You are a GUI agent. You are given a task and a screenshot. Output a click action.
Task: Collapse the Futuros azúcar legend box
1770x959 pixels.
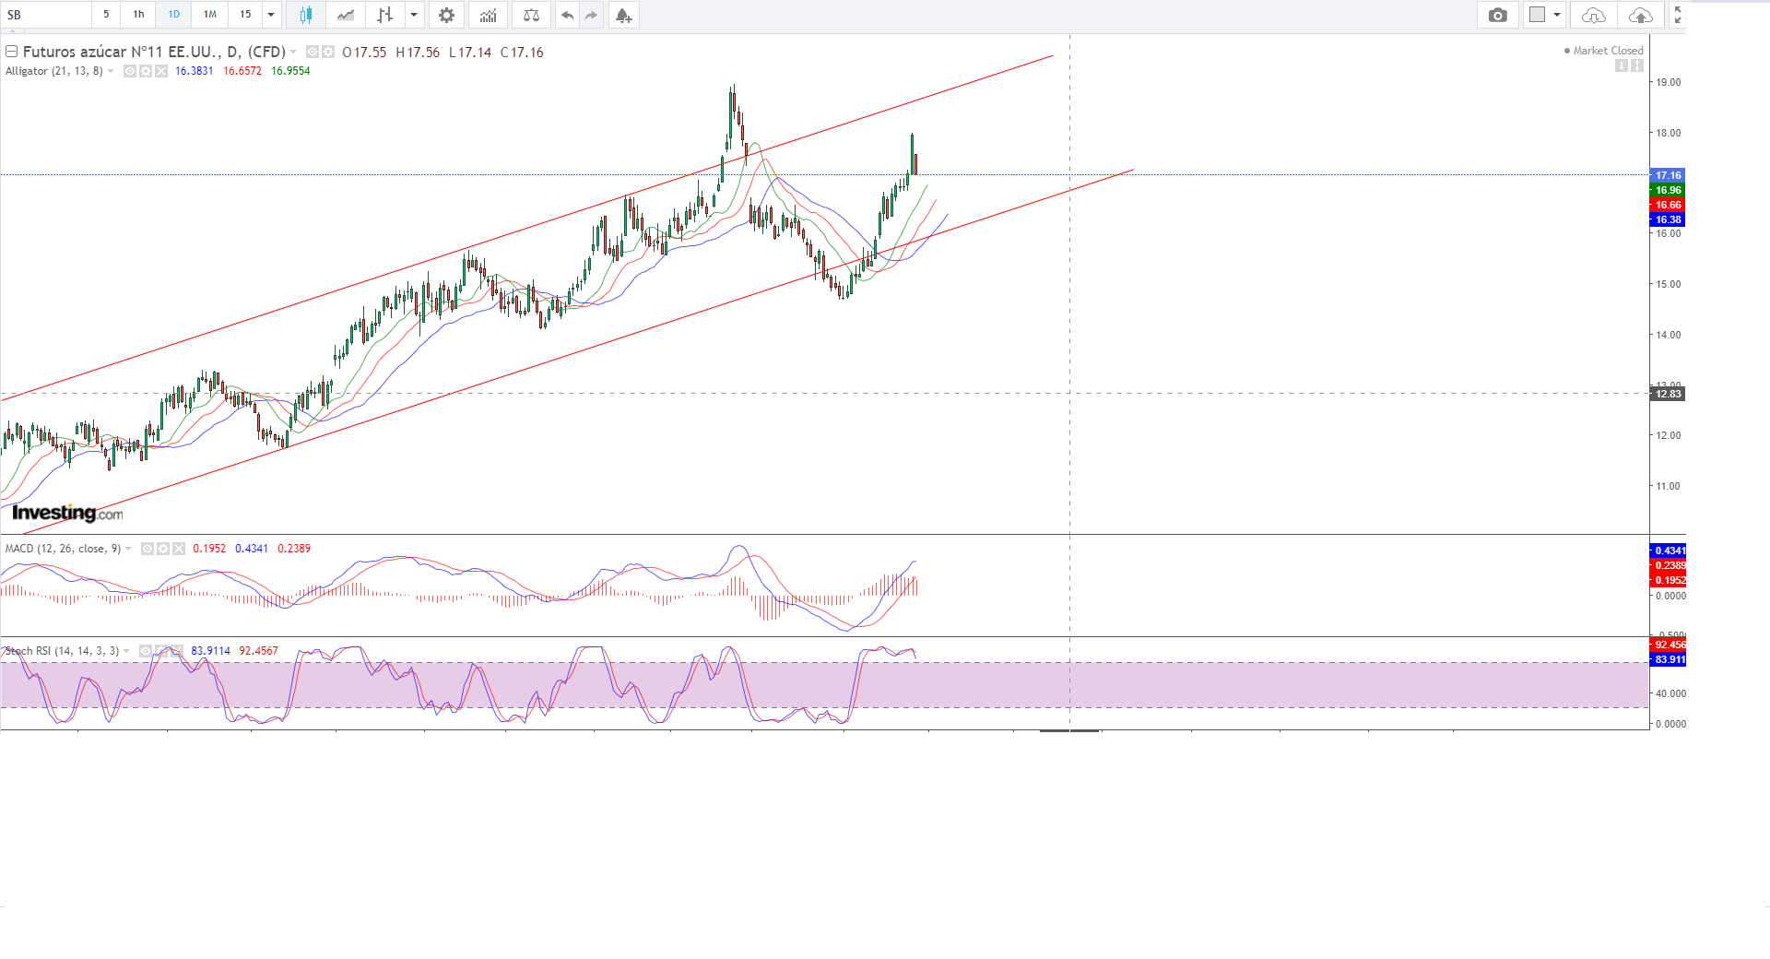pyautogui.click(x=12, y=52)
